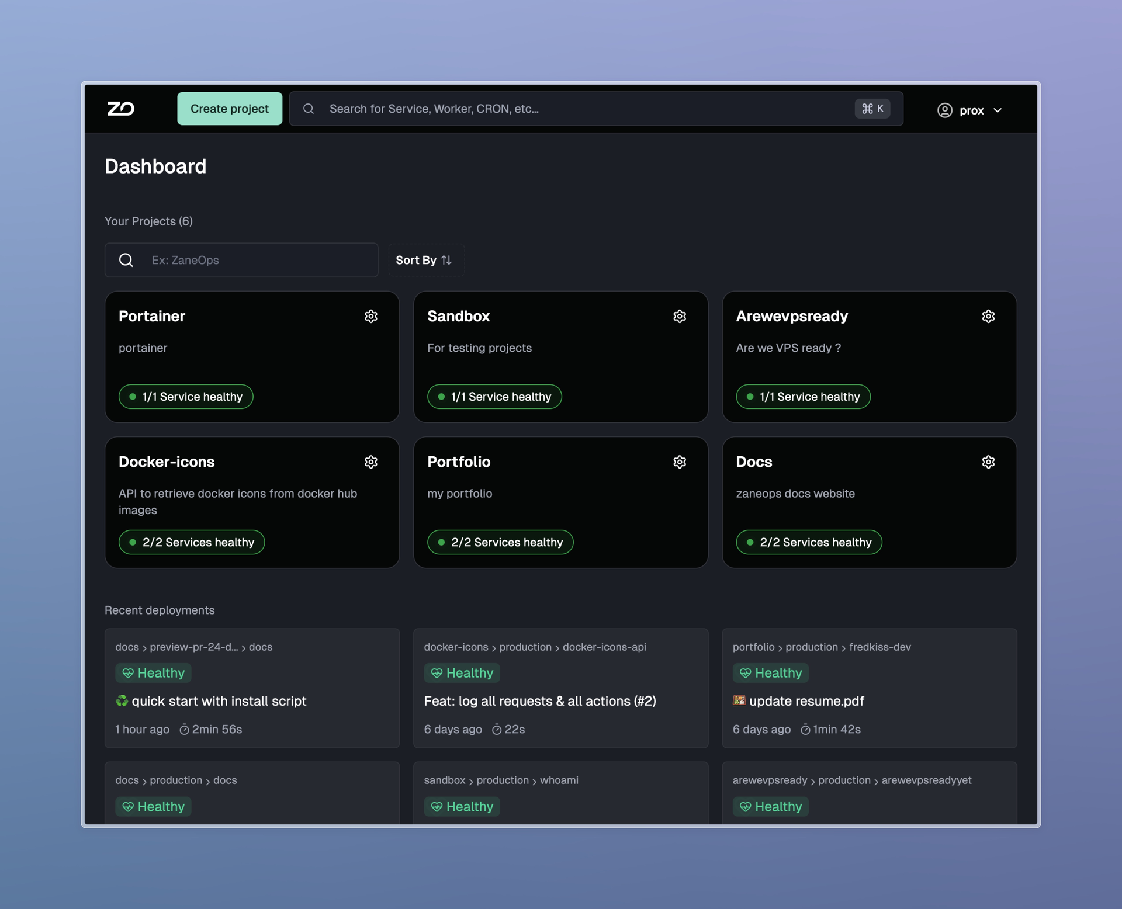Open Docs project settings gear
Viewport: 1122px width, 909px height.
pos(988,462)
